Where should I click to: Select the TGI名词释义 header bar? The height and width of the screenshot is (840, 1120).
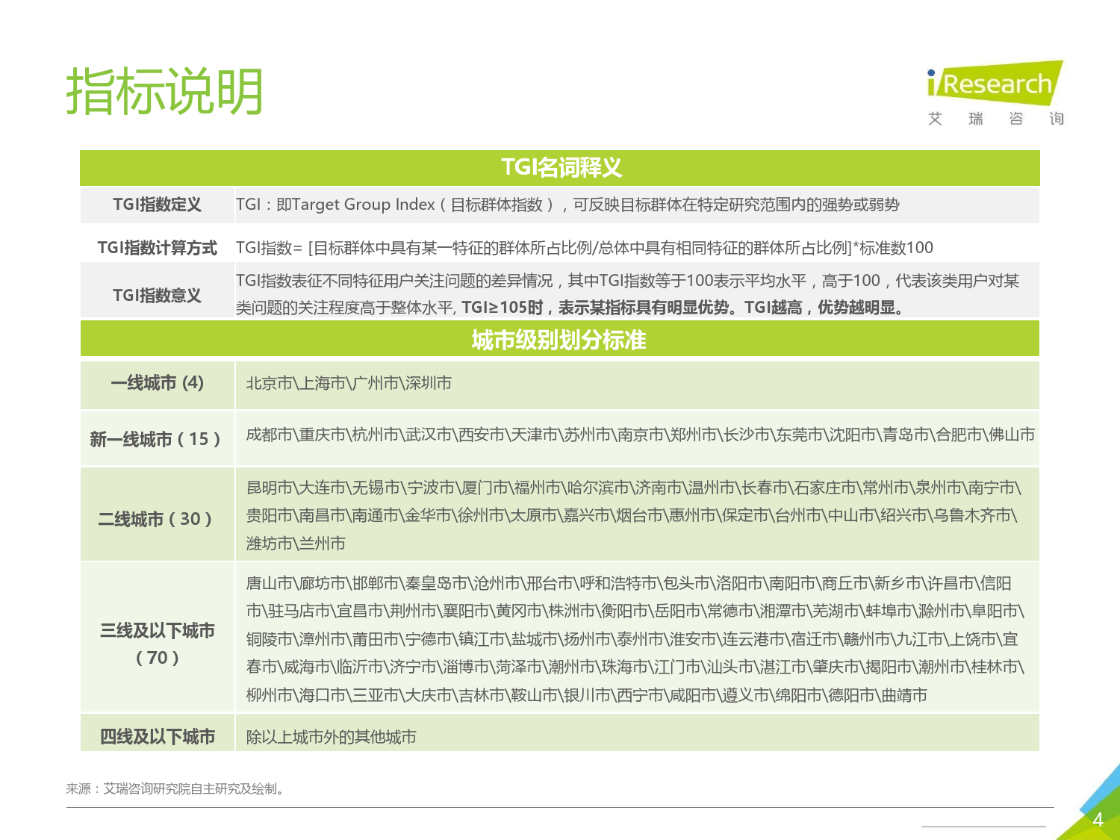point(560,167)
